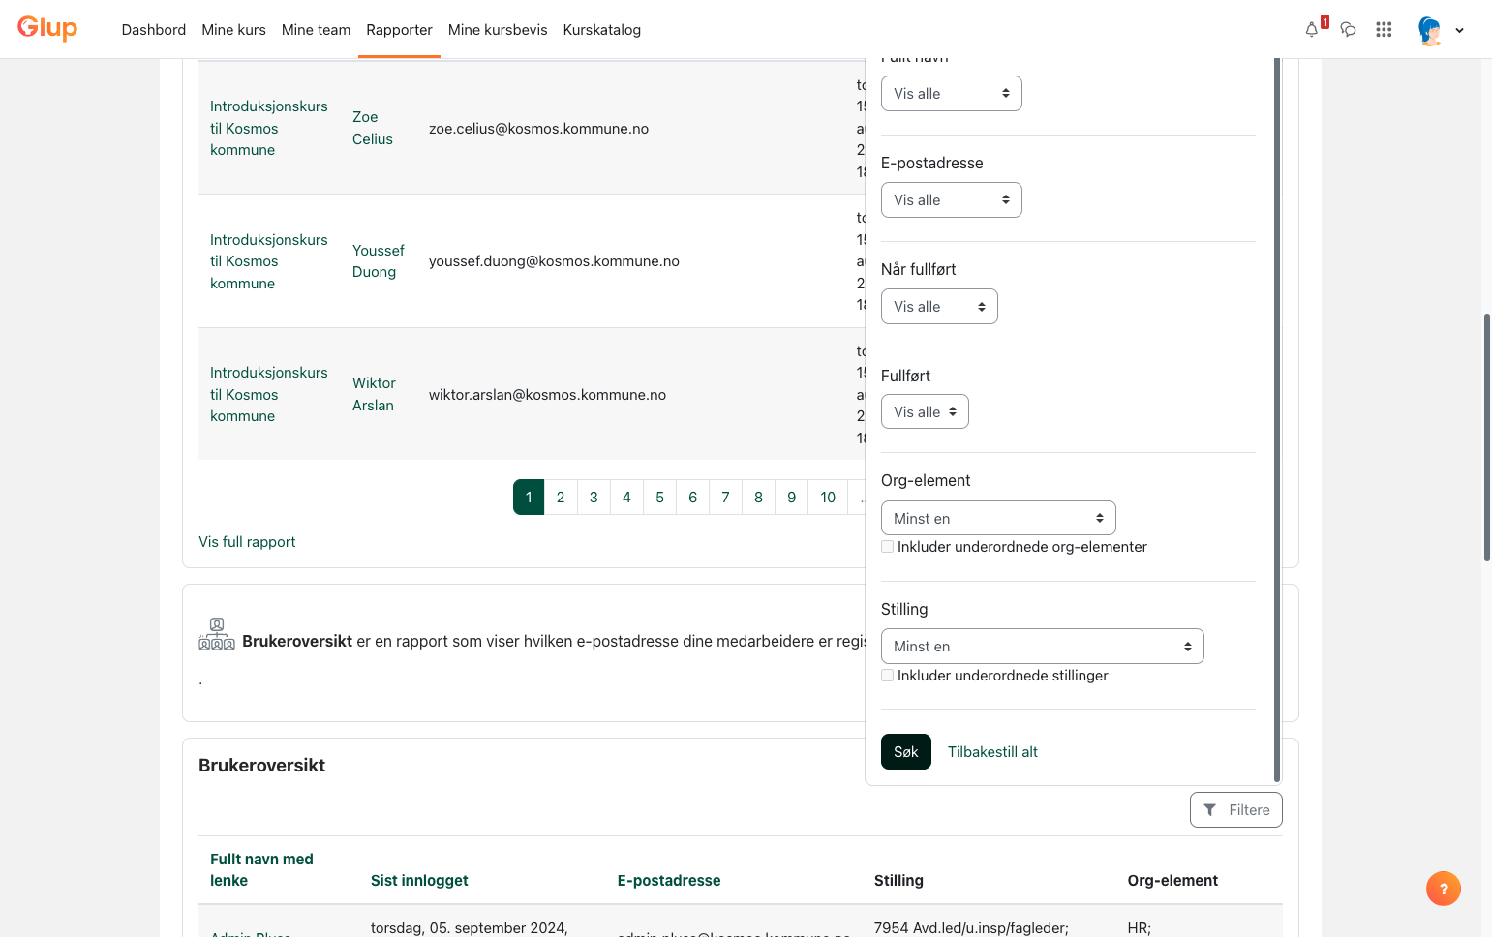Image resolution: width=1492 pixels, height=937 pixels.
Task: Enable Inkluder underordnede stillinger
Action: point(887,676)
